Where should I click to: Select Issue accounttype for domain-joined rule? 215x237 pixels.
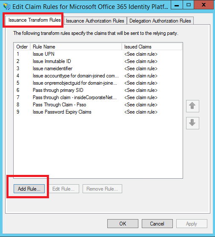tap(98, 76)
